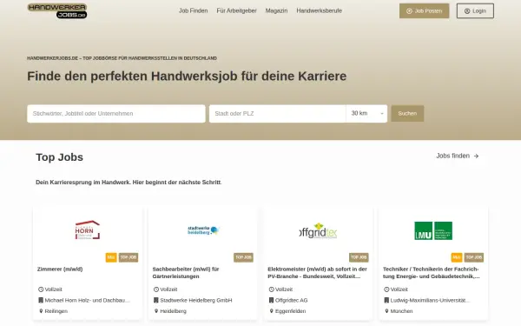
Task: Select the Offgridtec AG company text
Action: [292, 301]
